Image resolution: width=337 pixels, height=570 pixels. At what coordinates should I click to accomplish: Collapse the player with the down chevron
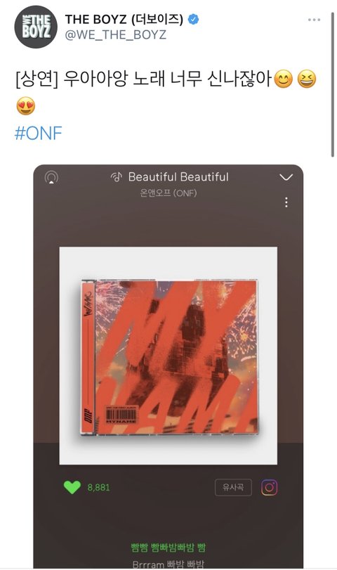[x=286, y=177]
